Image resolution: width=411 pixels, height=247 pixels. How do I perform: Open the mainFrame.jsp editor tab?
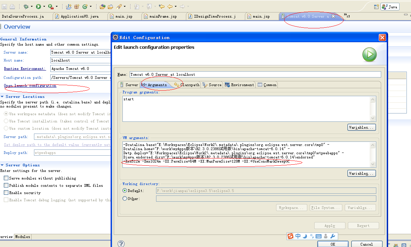tap(163, 16)
